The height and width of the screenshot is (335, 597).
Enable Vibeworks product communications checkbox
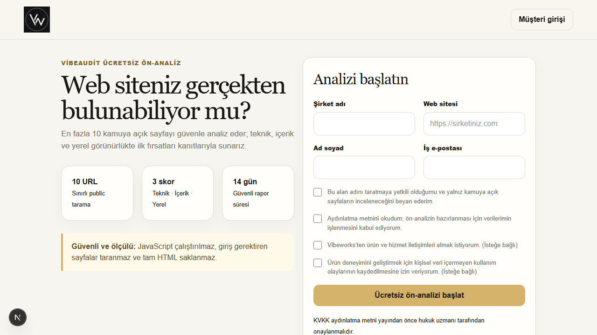coord(318,245)
